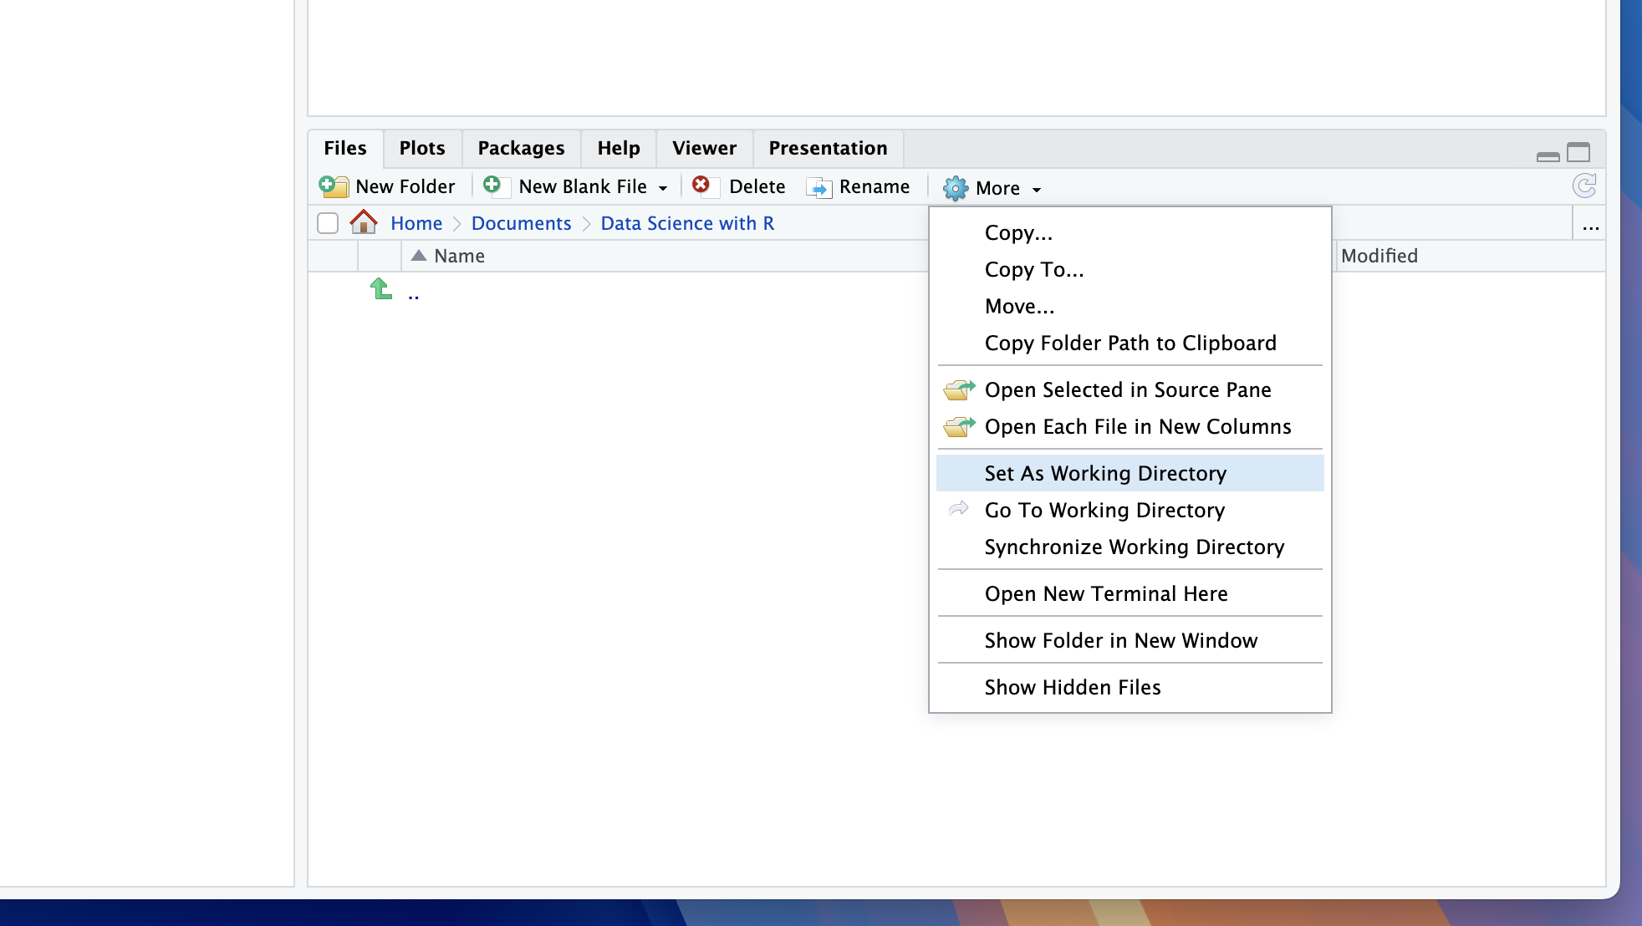Viewport: 1642px width, 926px height.
Task: Click the More gear icon
Action: coord(956,188)
